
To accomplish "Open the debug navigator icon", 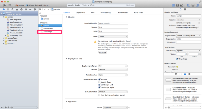I will click(x=26, y=9).
